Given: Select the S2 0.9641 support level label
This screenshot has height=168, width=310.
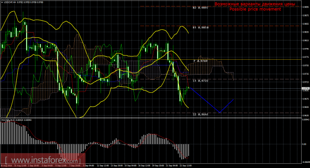Looking at the screenshot, I should (x=200, y=114).
